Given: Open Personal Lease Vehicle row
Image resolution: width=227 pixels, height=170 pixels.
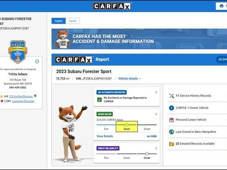Looking at the screenshot, I should tap(197, 120).
